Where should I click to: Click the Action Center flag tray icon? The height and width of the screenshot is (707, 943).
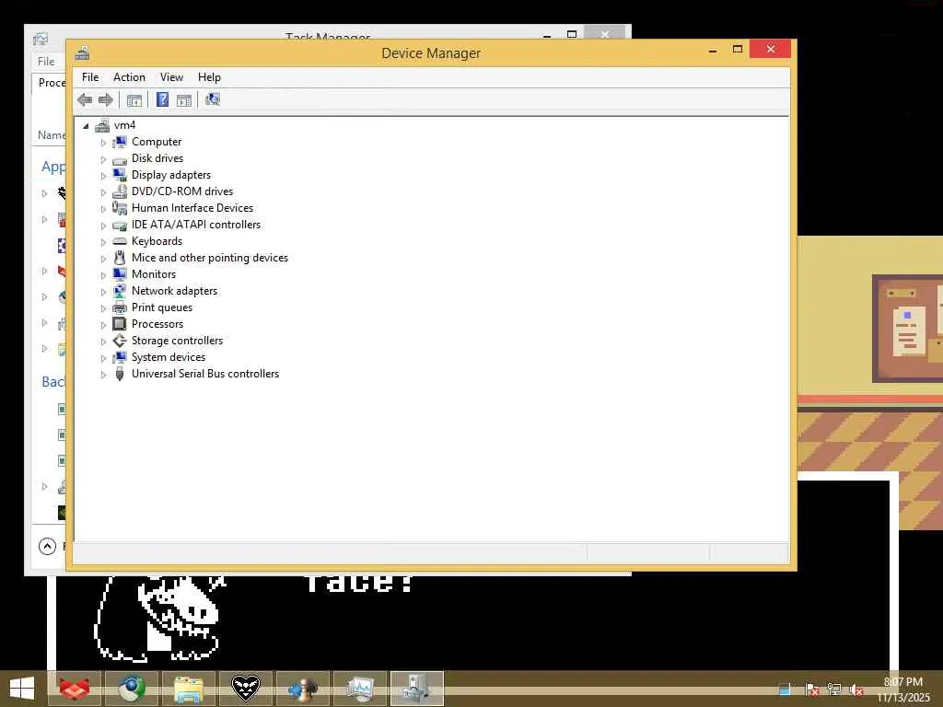812,690
